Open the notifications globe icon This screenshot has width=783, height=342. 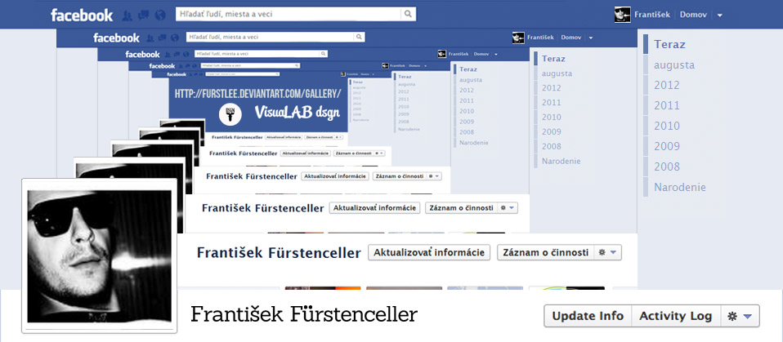click(x=159, y=15)
